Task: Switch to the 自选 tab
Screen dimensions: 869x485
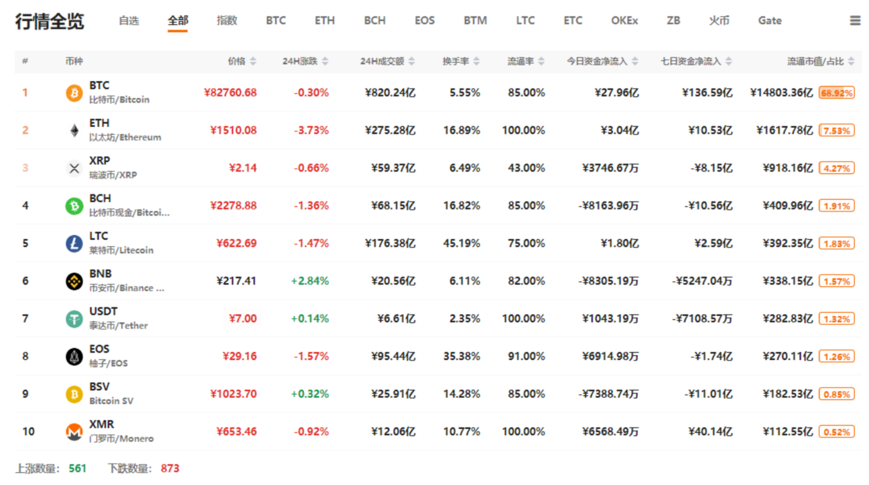Action: (128, 21)
